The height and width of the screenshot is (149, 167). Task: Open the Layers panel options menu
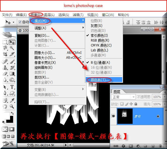(165, 92)
